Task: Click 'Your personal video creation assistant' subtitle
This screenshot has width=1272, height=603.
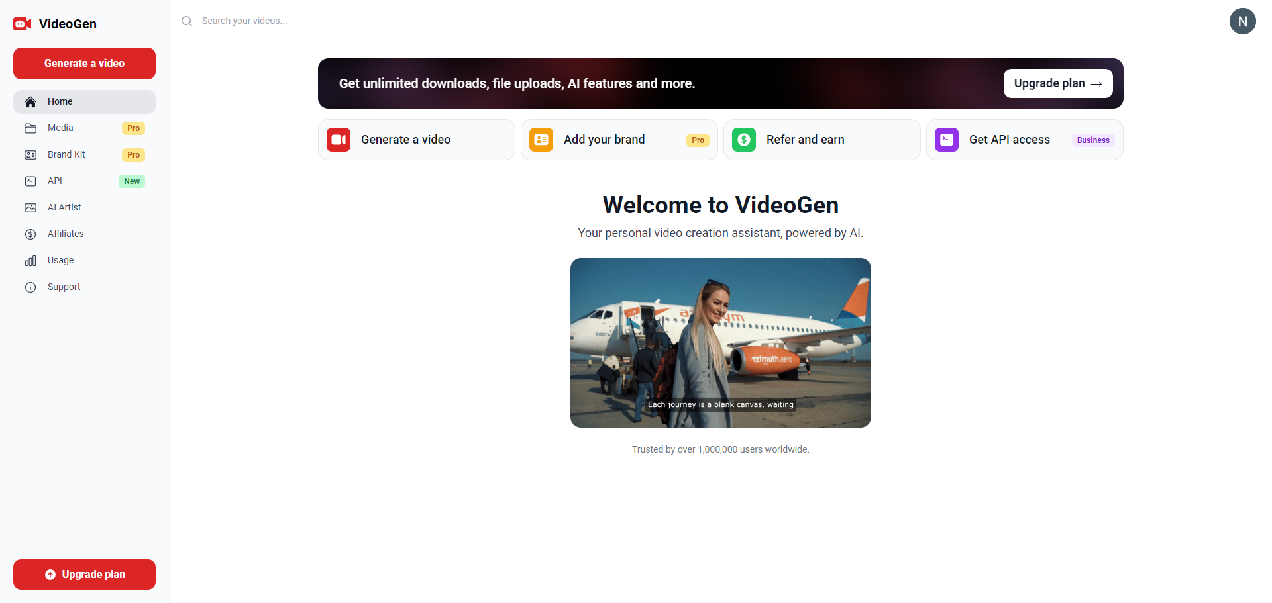Action: 721,233
